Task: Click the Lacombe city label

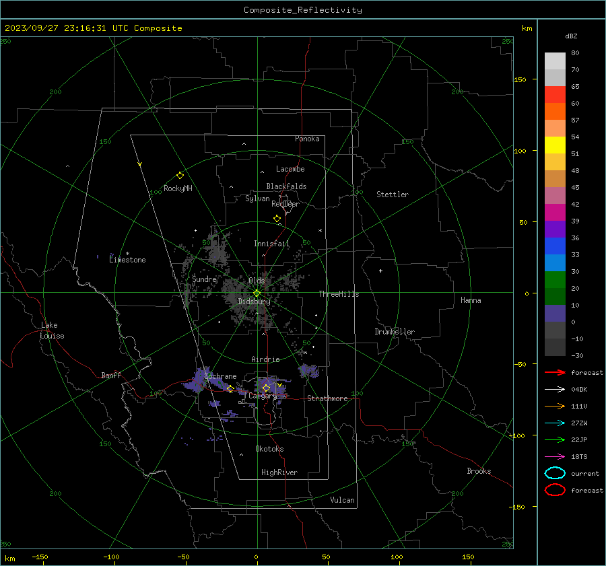Action: point(290,169)
